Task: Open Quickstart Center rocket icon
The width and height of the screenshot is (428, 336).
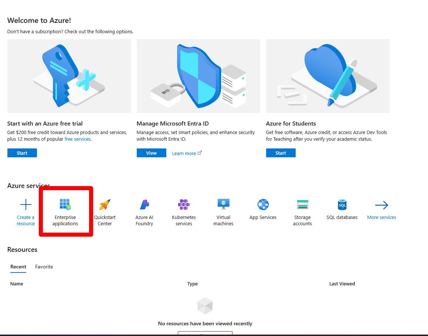Action: [105, 205]
